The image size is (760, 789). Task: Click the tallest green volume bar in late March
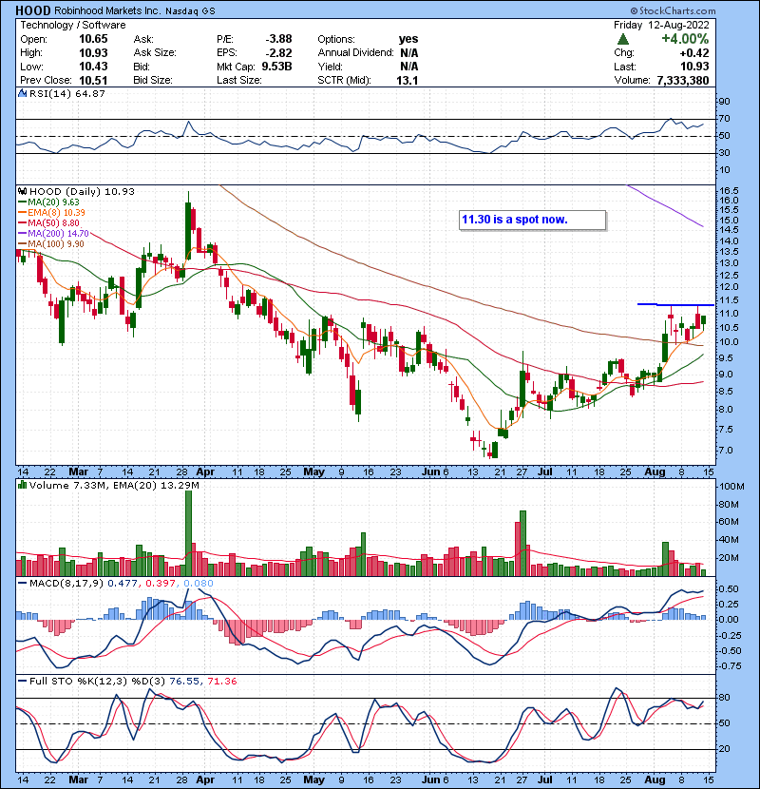tap(189, 533)
